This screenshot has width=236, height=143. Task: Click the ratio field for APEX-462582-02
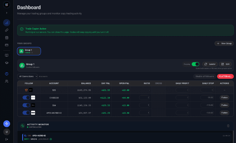point(144,113)
